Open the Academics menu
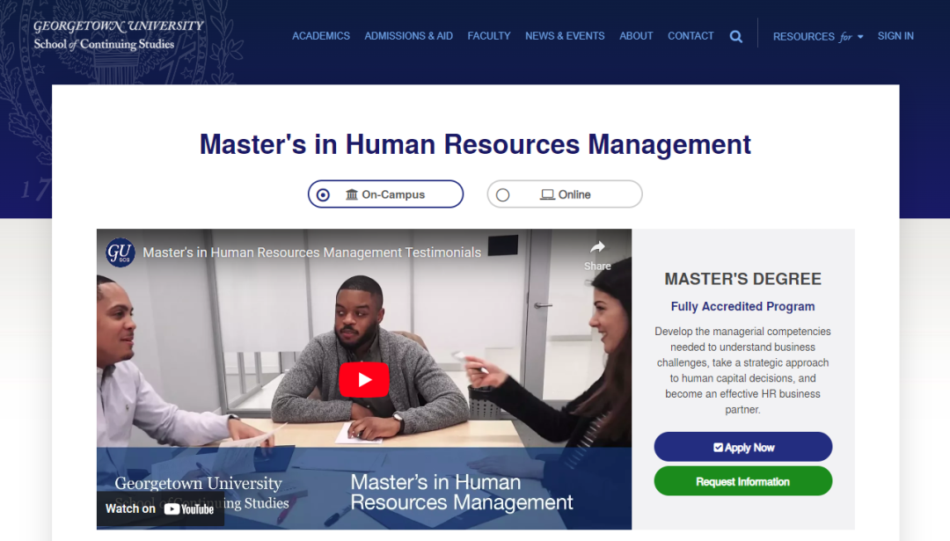The width and height of the screenshot is (950, 541). pos(321,36)
